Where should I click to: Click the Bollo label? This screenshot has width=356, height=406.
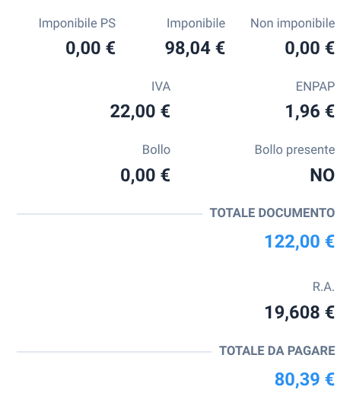coord(156,149)
